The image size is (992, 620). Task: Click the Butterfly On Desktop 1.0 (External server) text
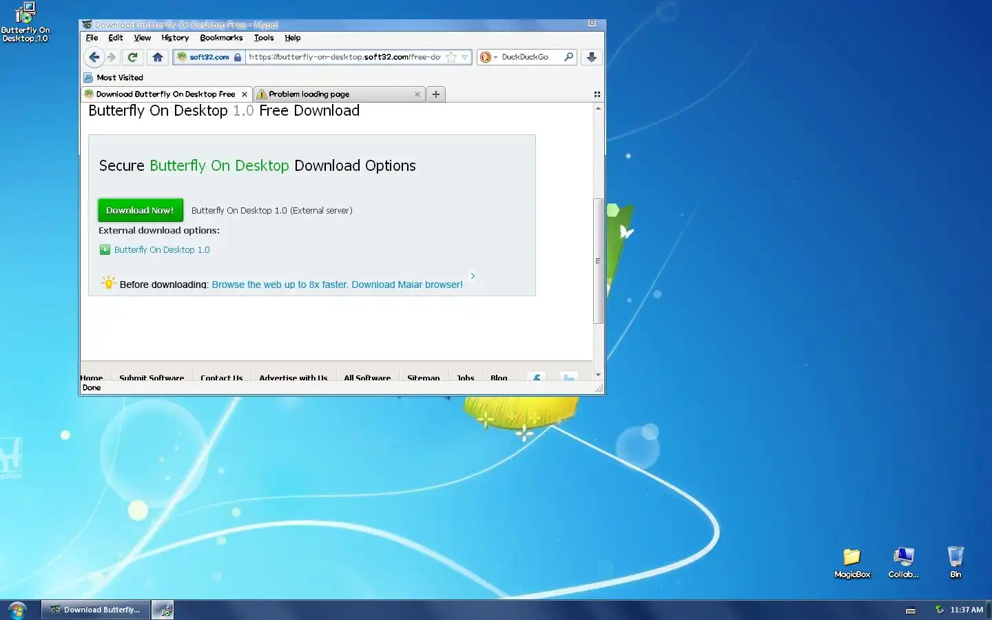coord(272,211)
